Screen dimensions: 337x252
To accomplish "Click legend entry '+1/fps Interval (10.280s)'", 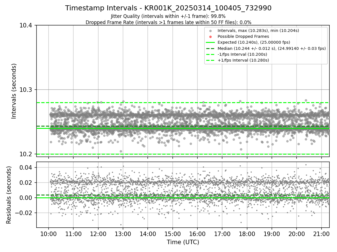I will tap(243, 60).
